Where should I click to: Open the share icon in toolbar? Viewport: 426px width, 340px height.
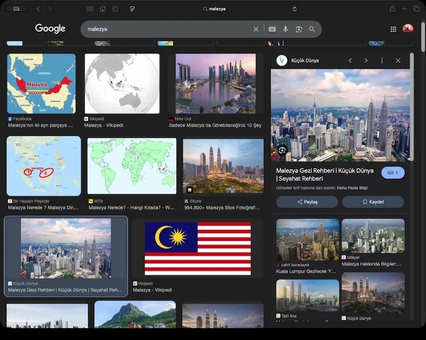[393, 8]
